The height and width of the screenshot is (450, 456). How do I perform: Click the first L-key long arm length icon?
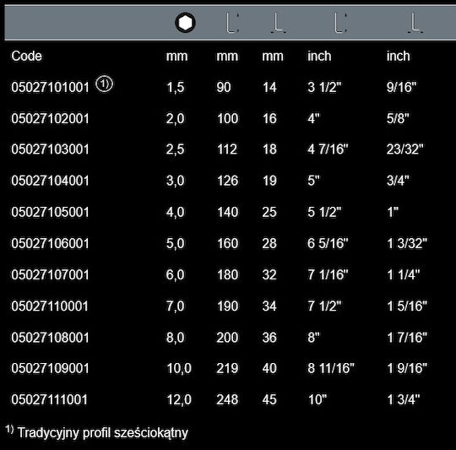coord(233,23)
